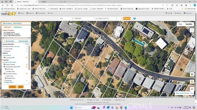Viewport: 197px width, 110px height.
Task: Switch to PREMIUM $ tab
Action: [18, 27]
